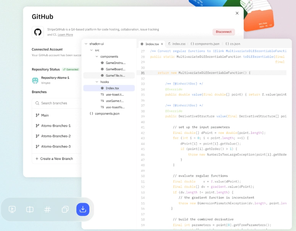
Task: Collapse the hooks folder chevron
Action: pos(97,82)
